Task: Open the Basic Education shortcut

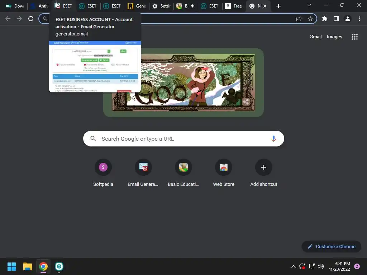Action: 183,173
